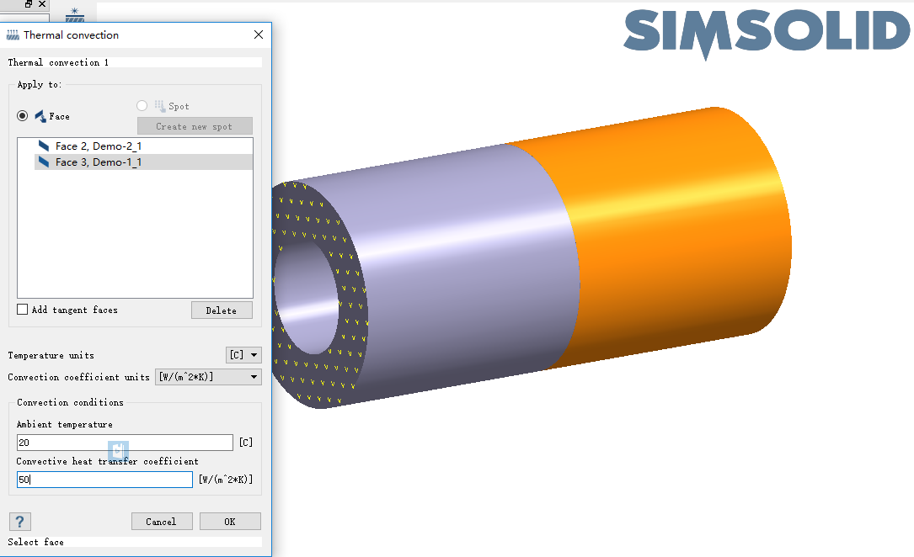Select Face 2, Demo-2_1 in the face list
Viewport: 914px width, 557px height.
pyautogui.click(x=101, y=145)
